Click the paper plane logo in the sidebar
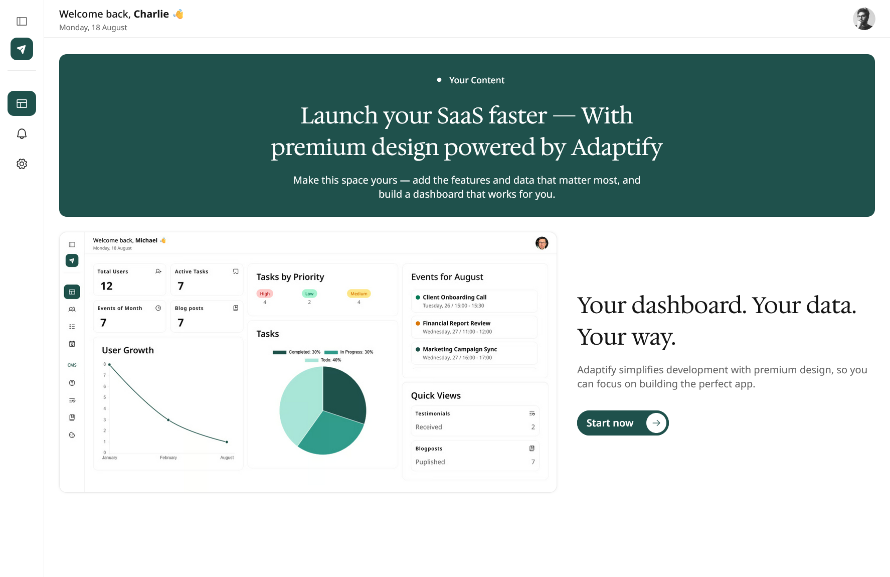Viewport: 890px width, 577px height. point(22,49)
